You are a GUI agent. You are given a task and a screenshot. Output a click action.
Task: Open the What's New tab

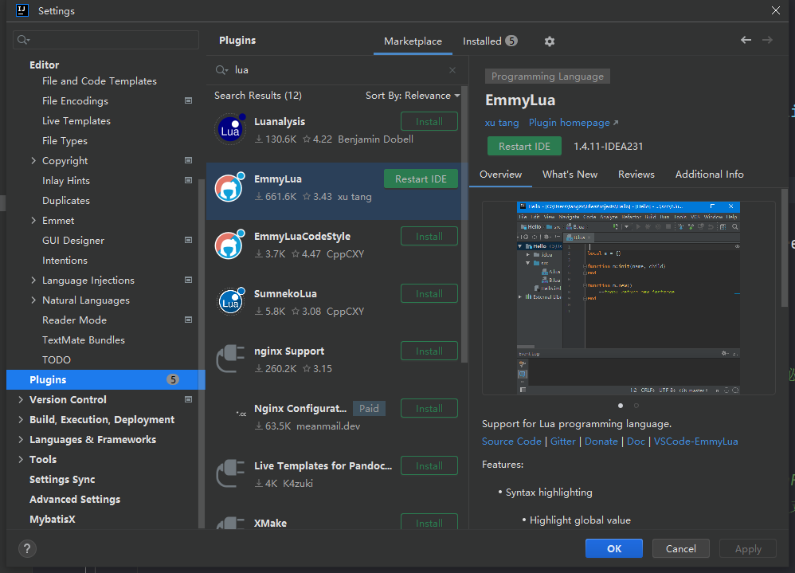(570, 175)
